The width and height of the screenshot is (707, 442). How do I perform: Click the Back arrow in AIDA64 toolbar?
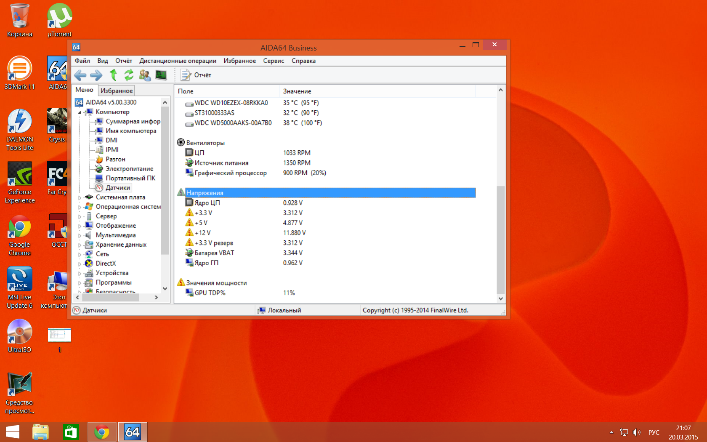80,75
